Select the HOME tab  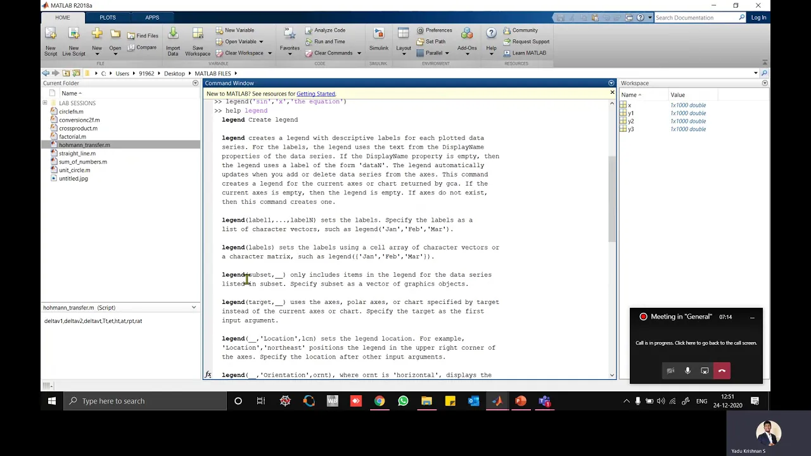62,18
